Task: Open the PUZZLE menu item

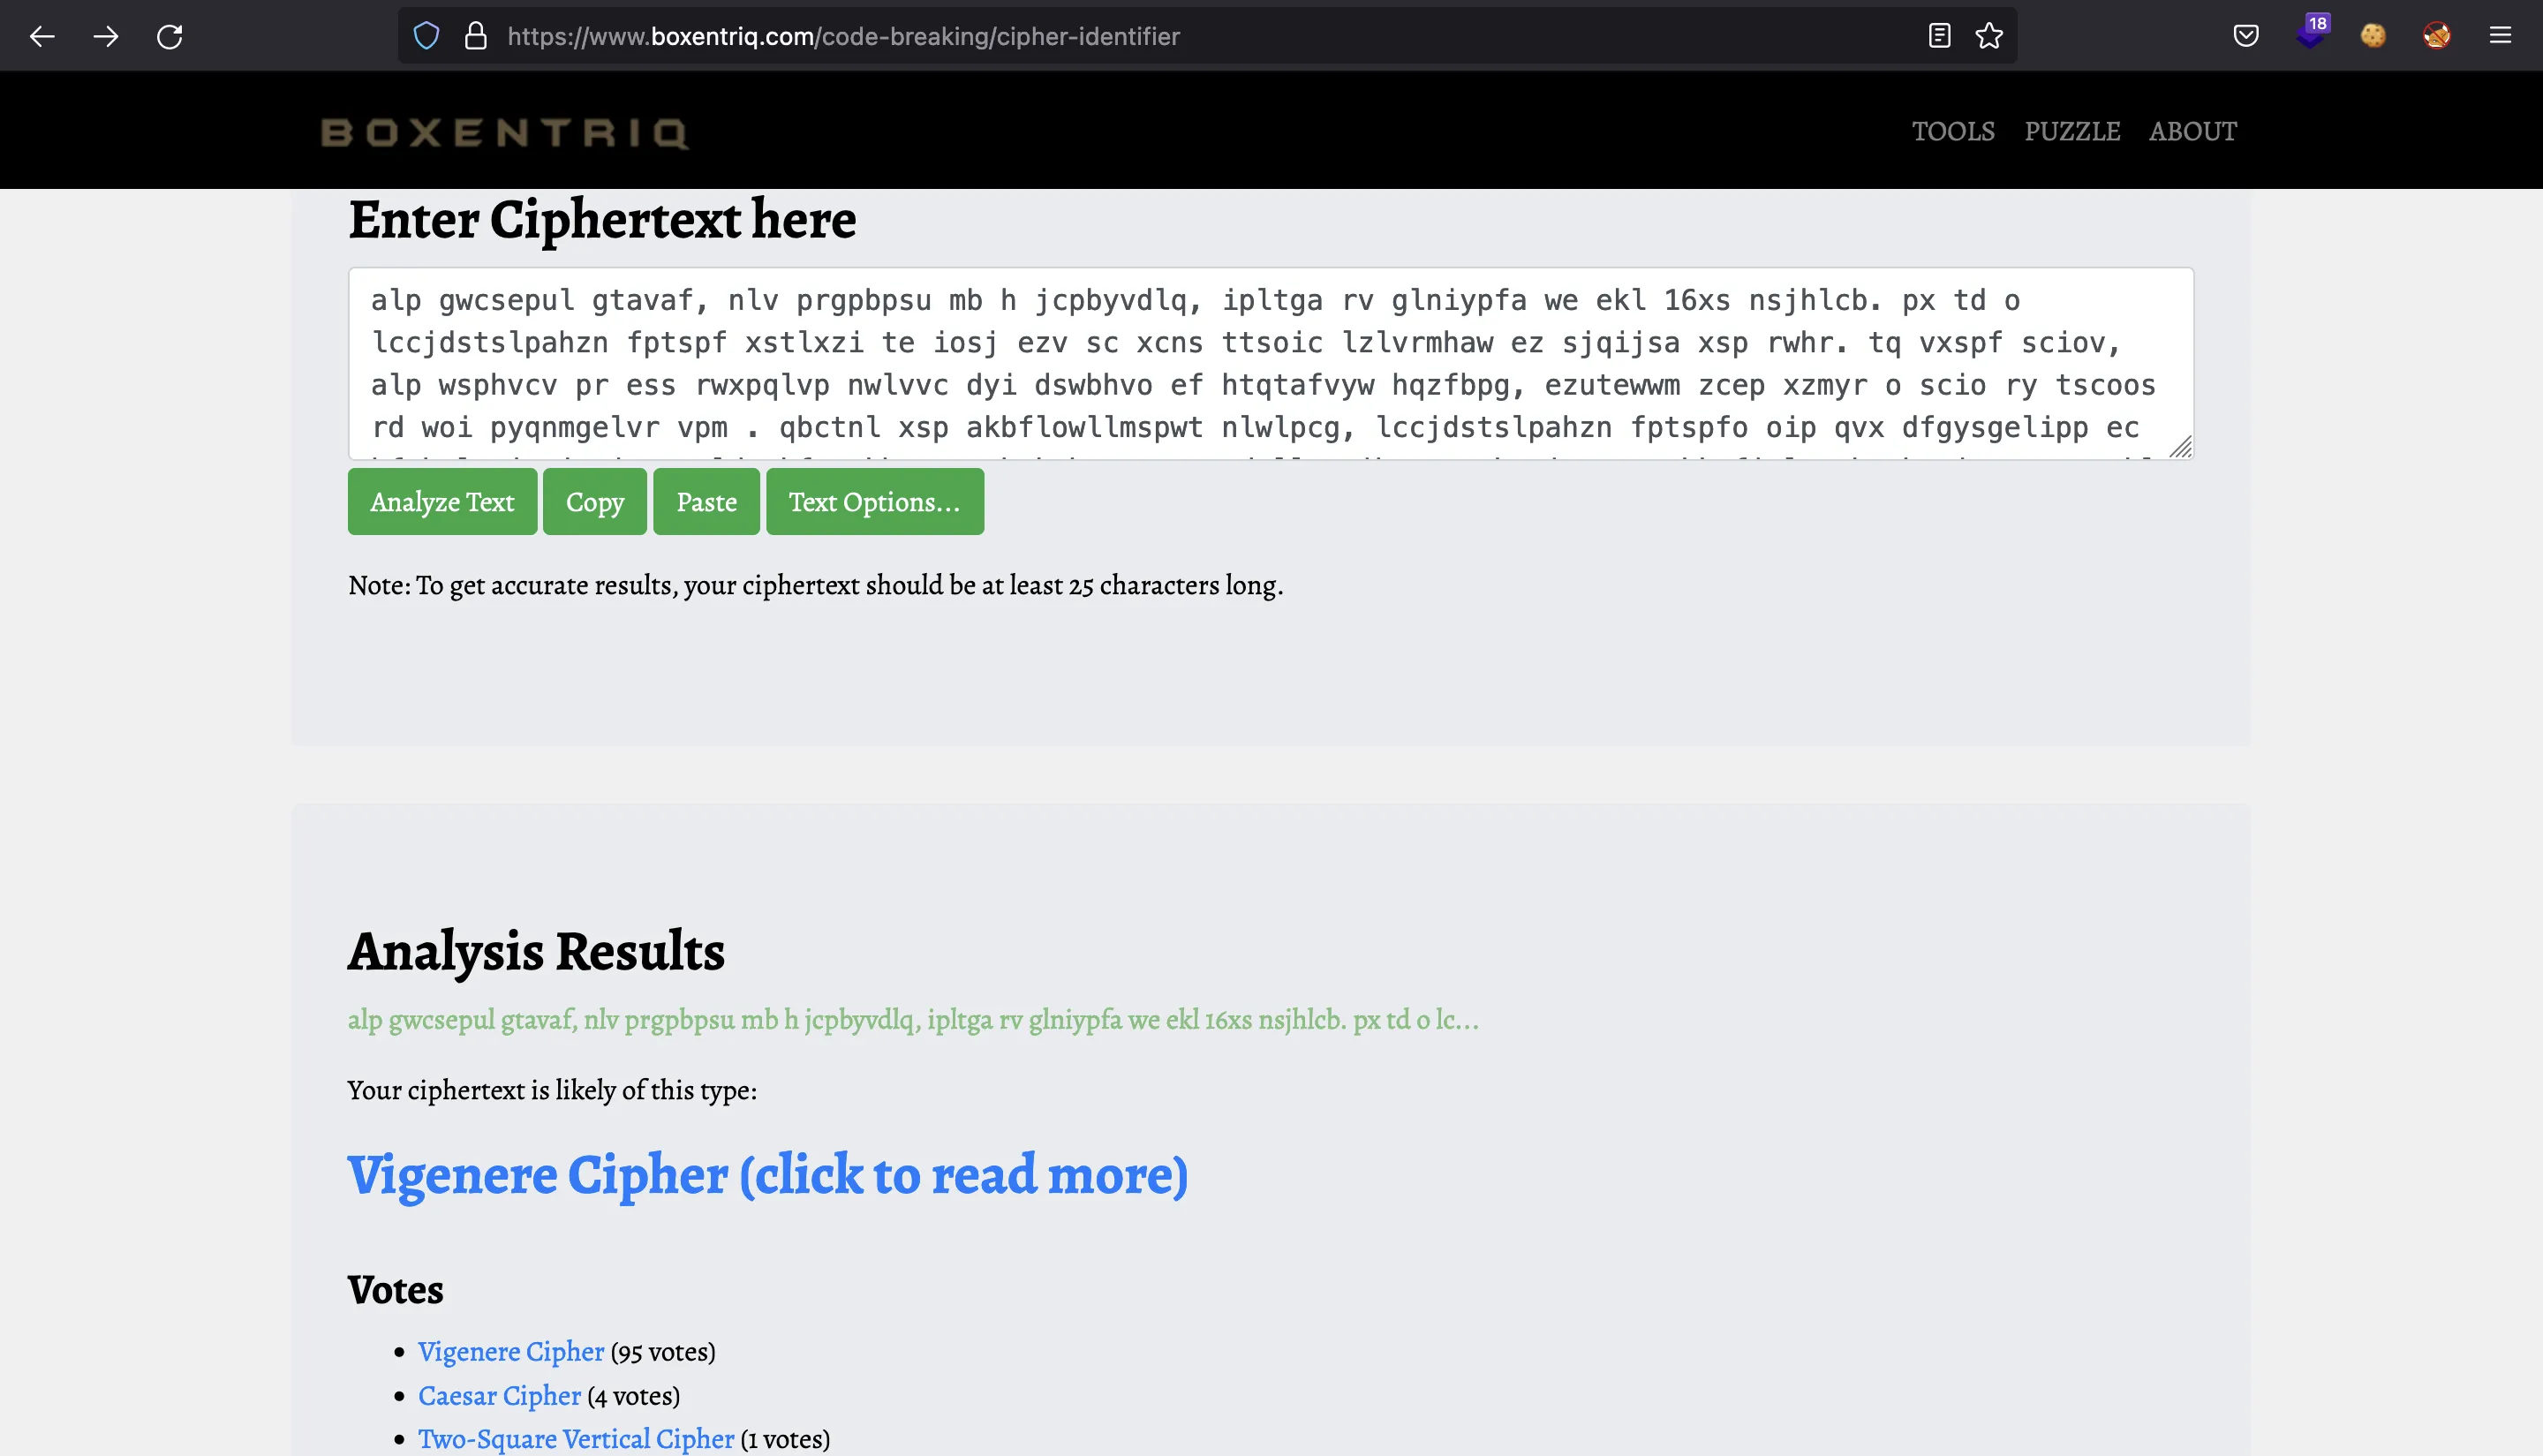Action: point(2073,131)
